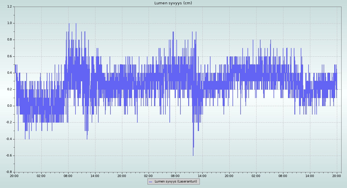The height and width of the screenshot is (188, 347).
Task: Click the 0.4 label on the y-axis
Action: pyautogui.click(x=9, y=73)
